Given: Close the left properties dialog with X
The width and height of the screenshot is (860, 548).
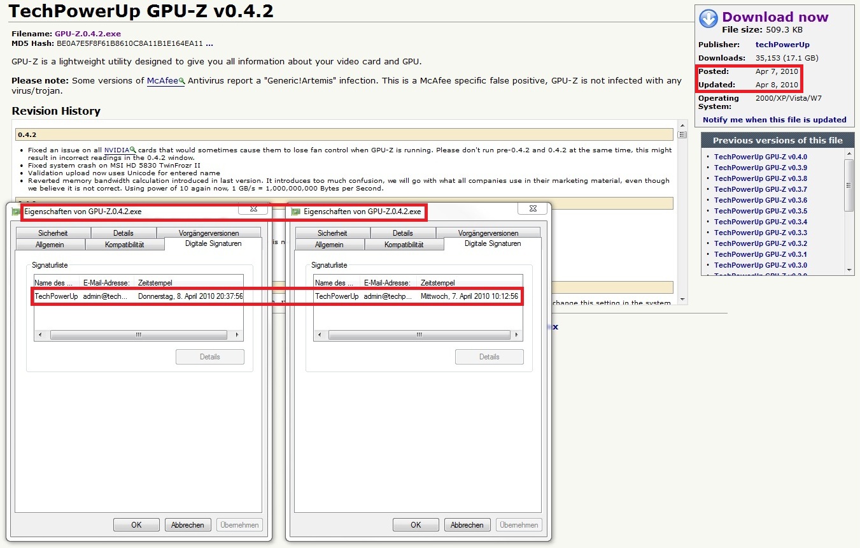Looking at the screenshot, I should [253, 208].
